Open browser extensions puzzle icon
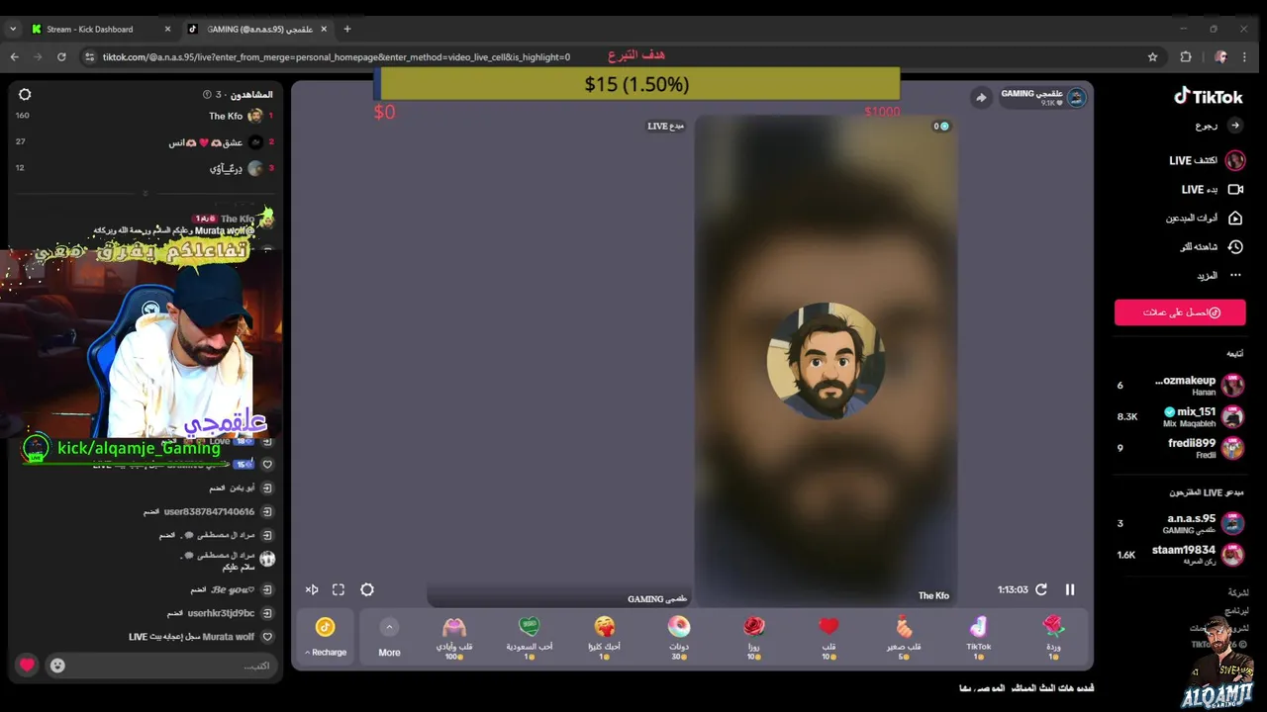1267x712 pixels. click(x=1186, y=57)
